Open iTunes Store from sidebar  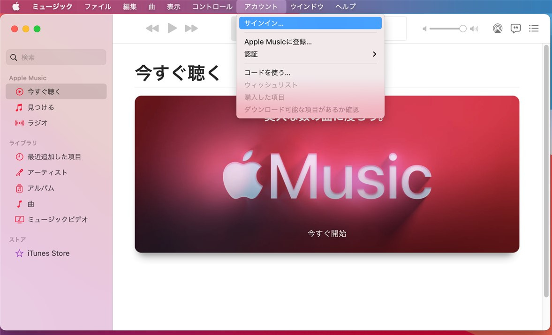coord(48,253)
